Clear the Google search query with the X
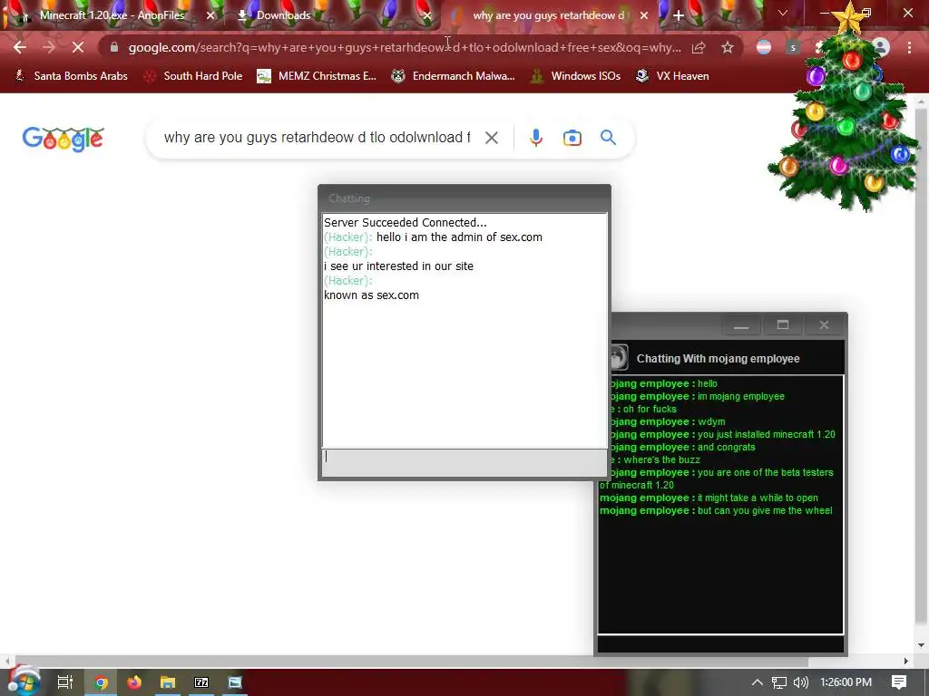Image resolution: width=929 pixels, height=696 pixels. click(x=491, y=138)
